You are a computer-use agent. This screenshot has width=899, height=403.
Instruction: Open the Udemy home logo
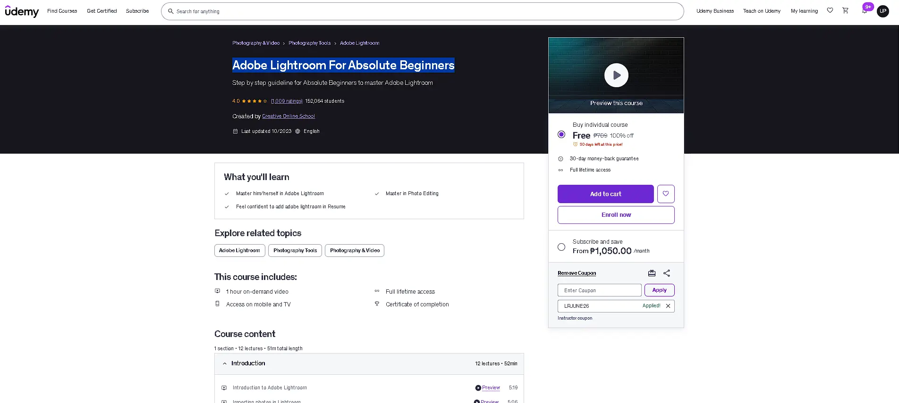pos(22,11)
